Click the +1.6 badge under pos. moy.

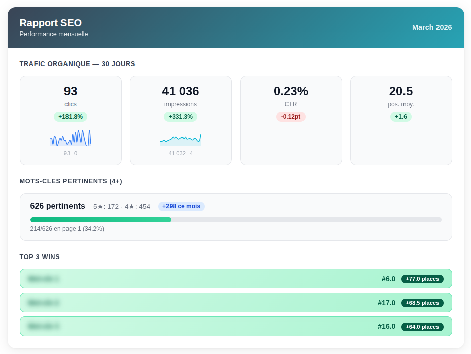(401, 117)
